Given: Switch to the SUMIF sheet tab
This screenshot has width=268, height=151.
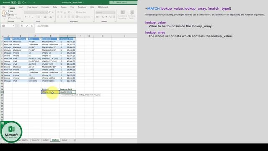Looking at the screenshot, I should coord(64,140).
